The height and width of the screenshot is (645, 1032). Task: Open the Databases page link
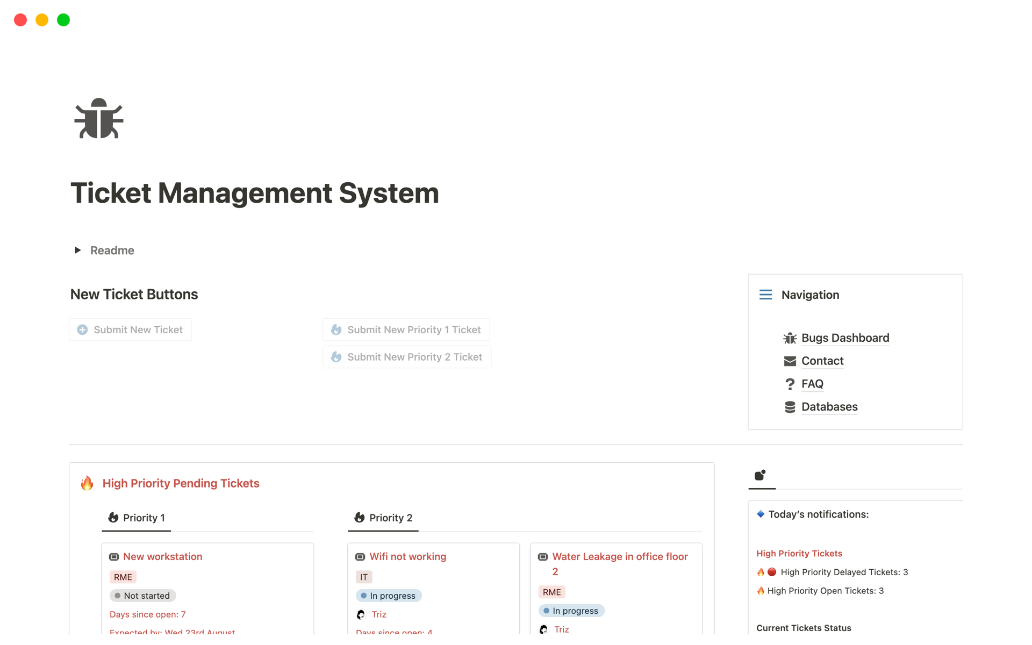(829, 407)
